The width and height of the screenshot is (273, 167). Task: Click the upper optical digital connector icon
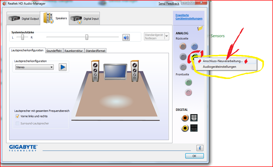(x=194, y=118)
